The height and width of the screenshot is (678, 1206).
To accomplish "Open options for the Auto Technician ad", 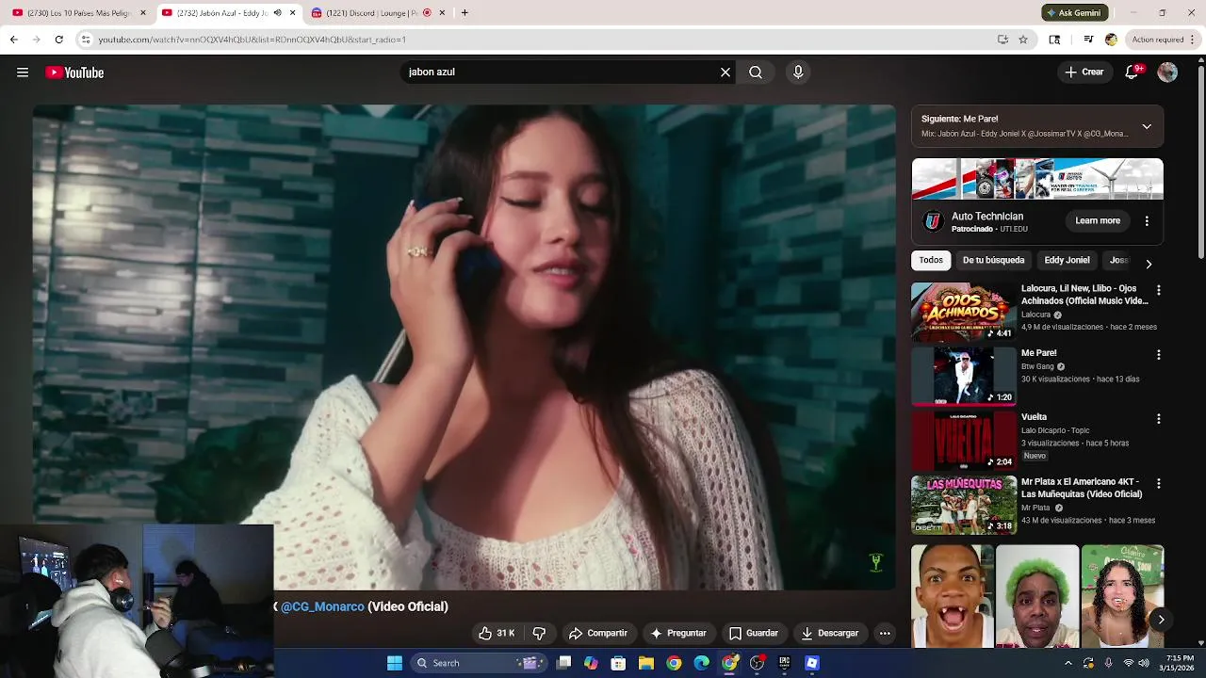I will 1147,220.
